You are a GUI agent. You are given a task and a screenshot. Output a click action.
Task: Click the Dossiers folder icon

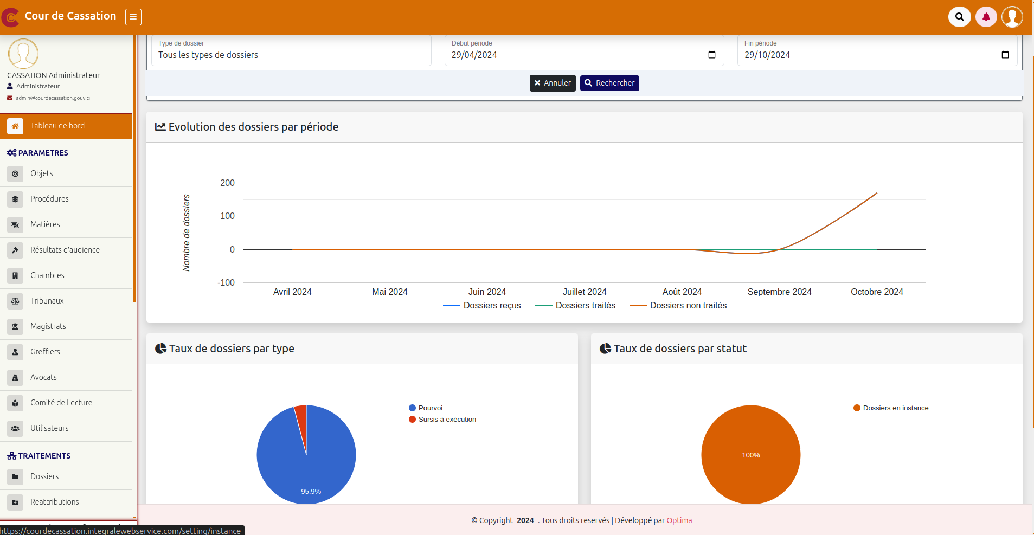click(x=15, y=477)
